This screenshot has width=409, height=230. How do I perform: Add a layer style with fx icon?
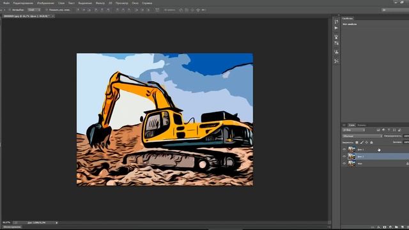[x=379, y=227]
